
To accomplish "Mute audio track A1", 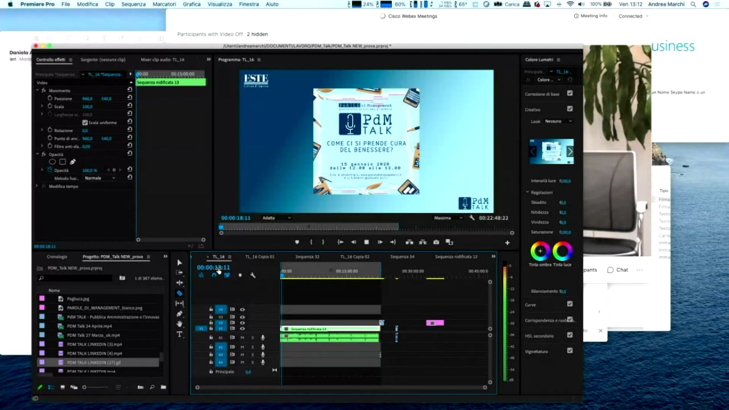I will [242, 338].
